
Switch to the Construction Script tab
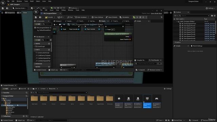(69, 21)
